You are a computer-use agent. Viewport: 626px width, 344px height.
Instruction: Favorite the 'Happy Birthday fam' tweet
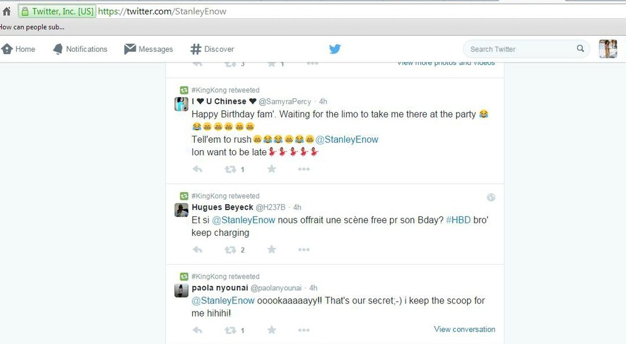[x=272, y=169]
